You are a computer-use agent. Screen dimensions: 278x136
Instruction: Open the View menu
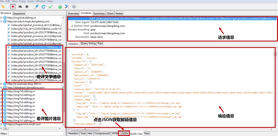[14, 1]
